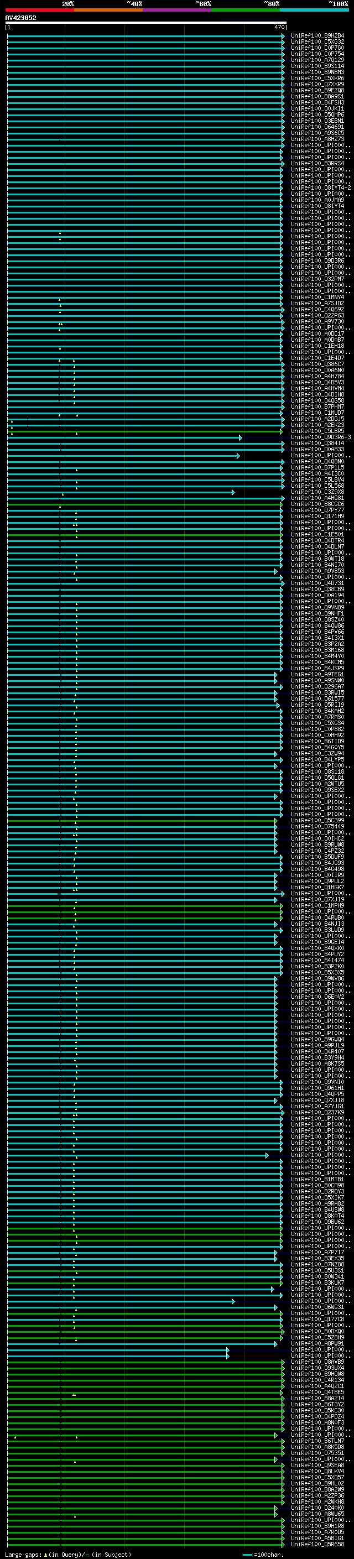Click hit label UniRef100_Q4DIH8
The width and height of the screenshot is (354, 1559).
(317, 395)
